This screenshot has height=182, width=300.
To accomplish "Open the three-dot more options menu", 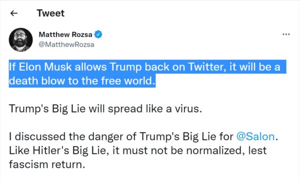I will (286, 34).
